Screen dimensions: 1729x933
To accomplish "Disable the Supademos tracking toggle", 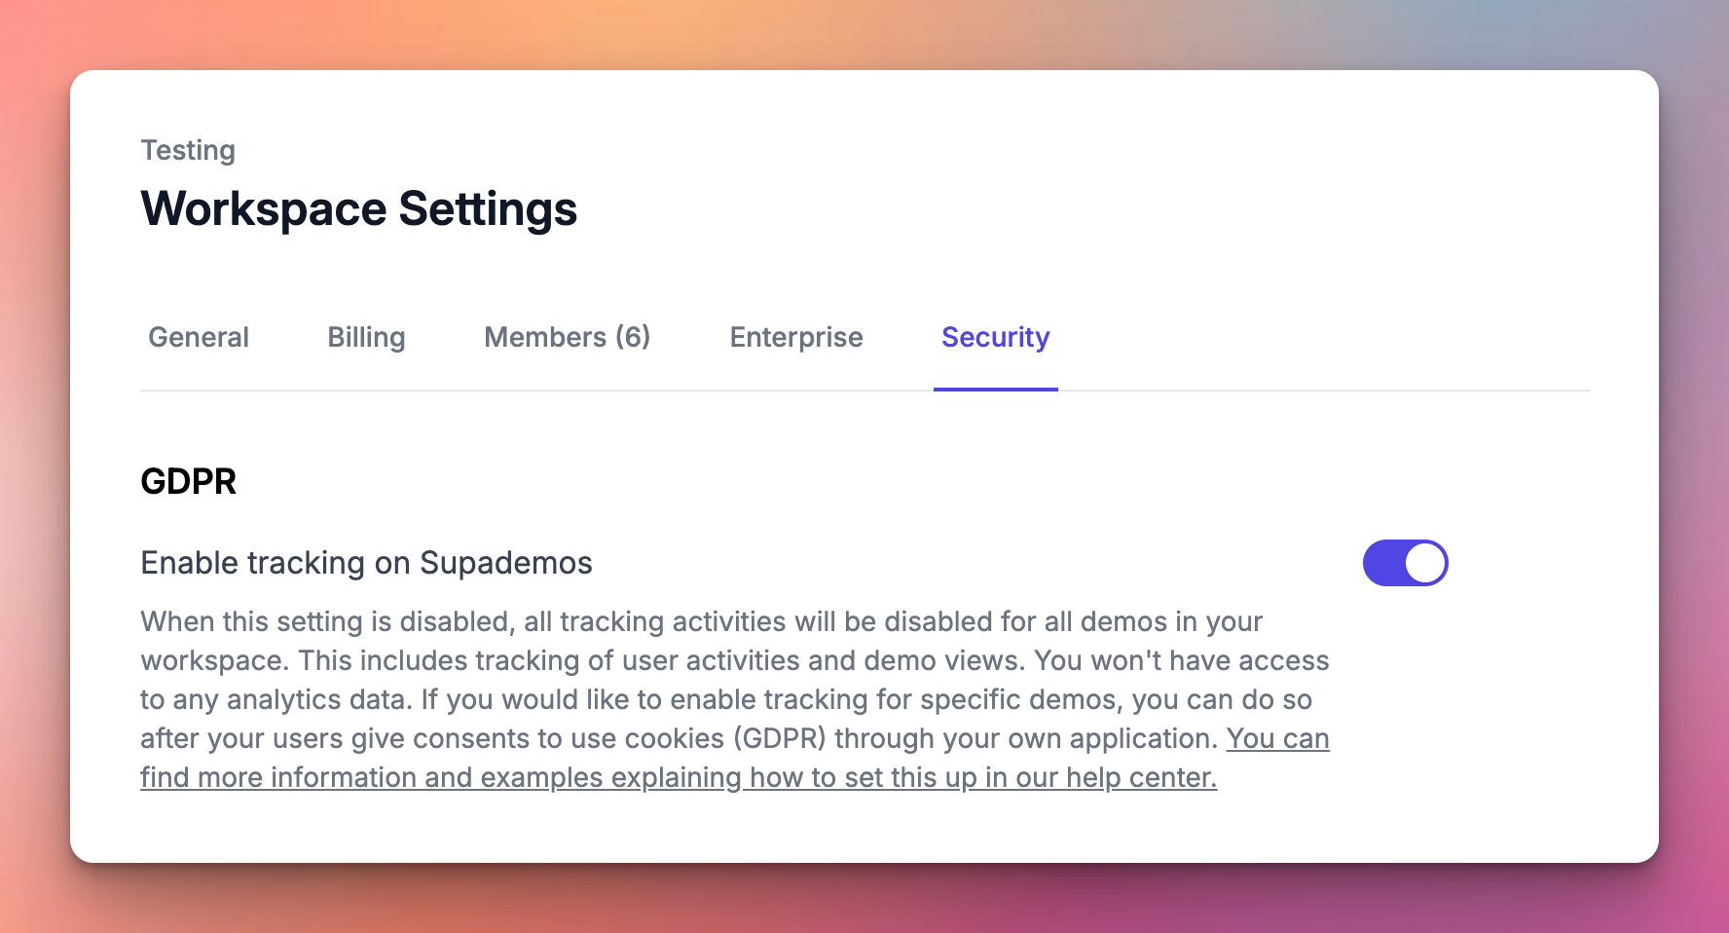I will point(1405,563).
